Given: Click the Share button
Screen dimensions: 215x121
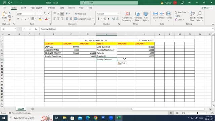Looking at the screenshot, I should tap(207, 8).
